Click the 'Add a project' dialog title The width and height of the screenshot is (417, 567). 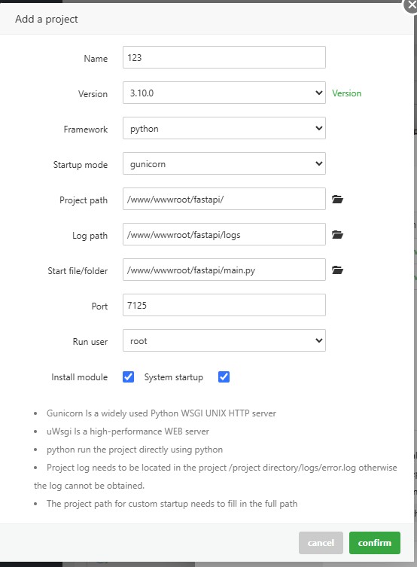(46, 19)
